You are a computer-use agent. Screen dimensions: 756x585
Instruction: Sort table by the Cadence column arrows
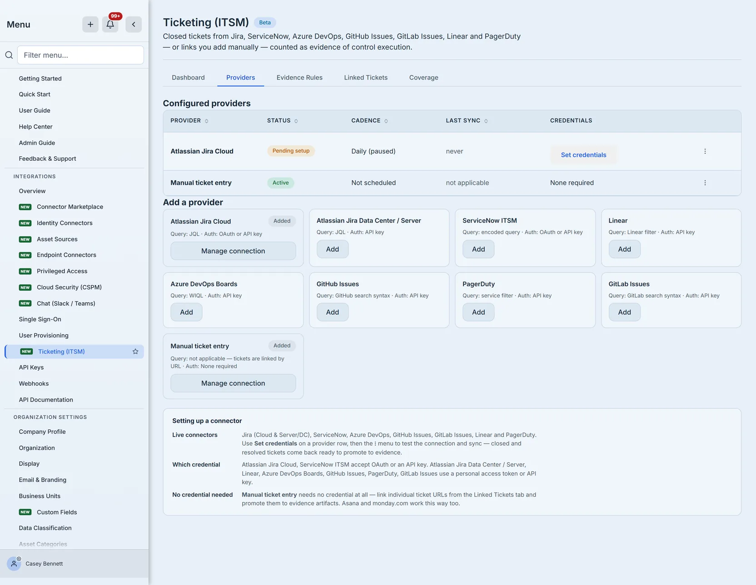pyautogui.click(x=386, y=121)
